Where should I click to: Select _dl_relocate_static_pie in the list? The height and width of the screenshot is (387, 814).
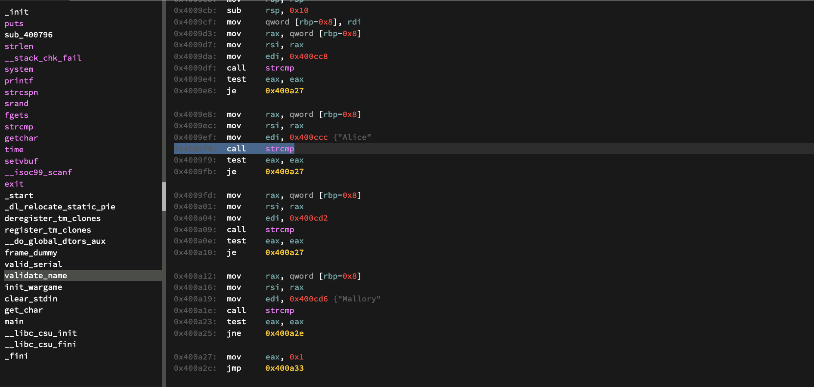(x=60, y=207)
